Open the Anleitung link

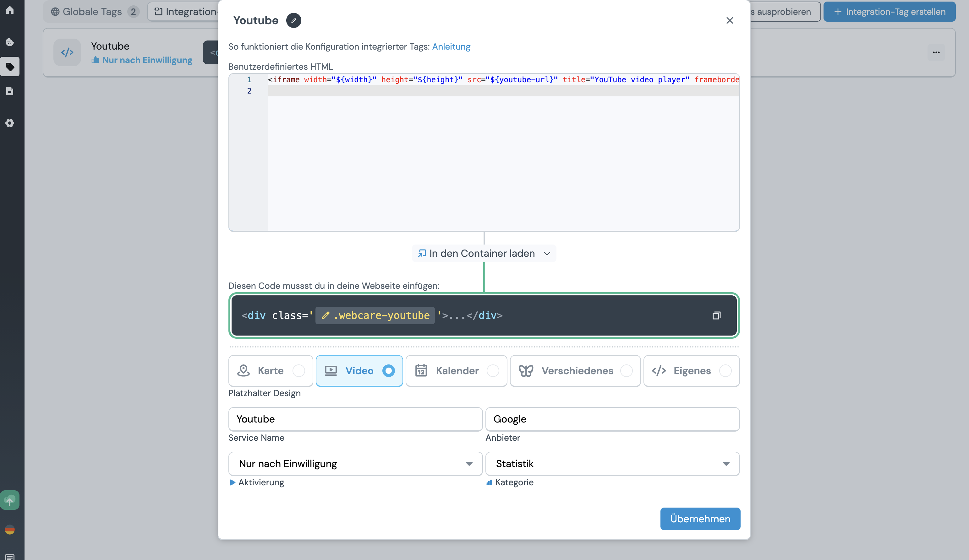point(451,46)
